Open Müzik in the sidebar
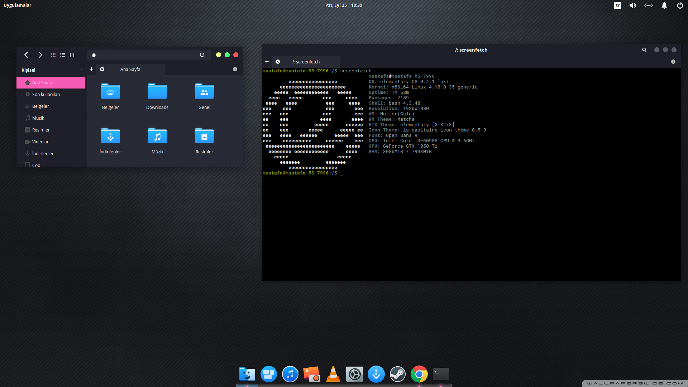The width and height of the screenshot is (688, 387). 51,118
